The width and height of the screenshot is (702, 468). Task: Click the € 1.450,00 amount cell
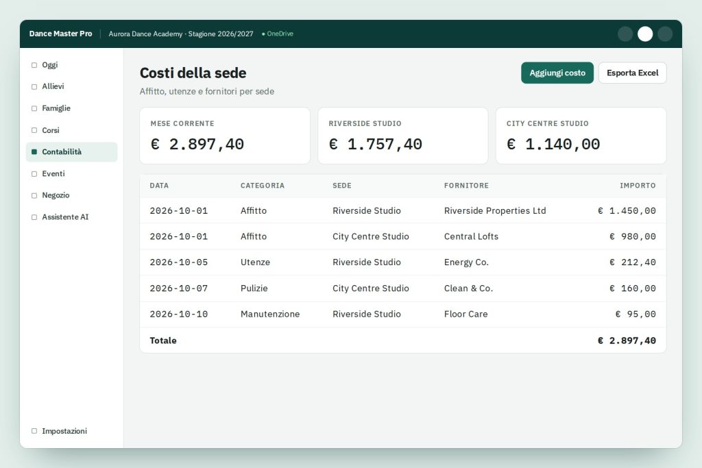tap(627, 211)
